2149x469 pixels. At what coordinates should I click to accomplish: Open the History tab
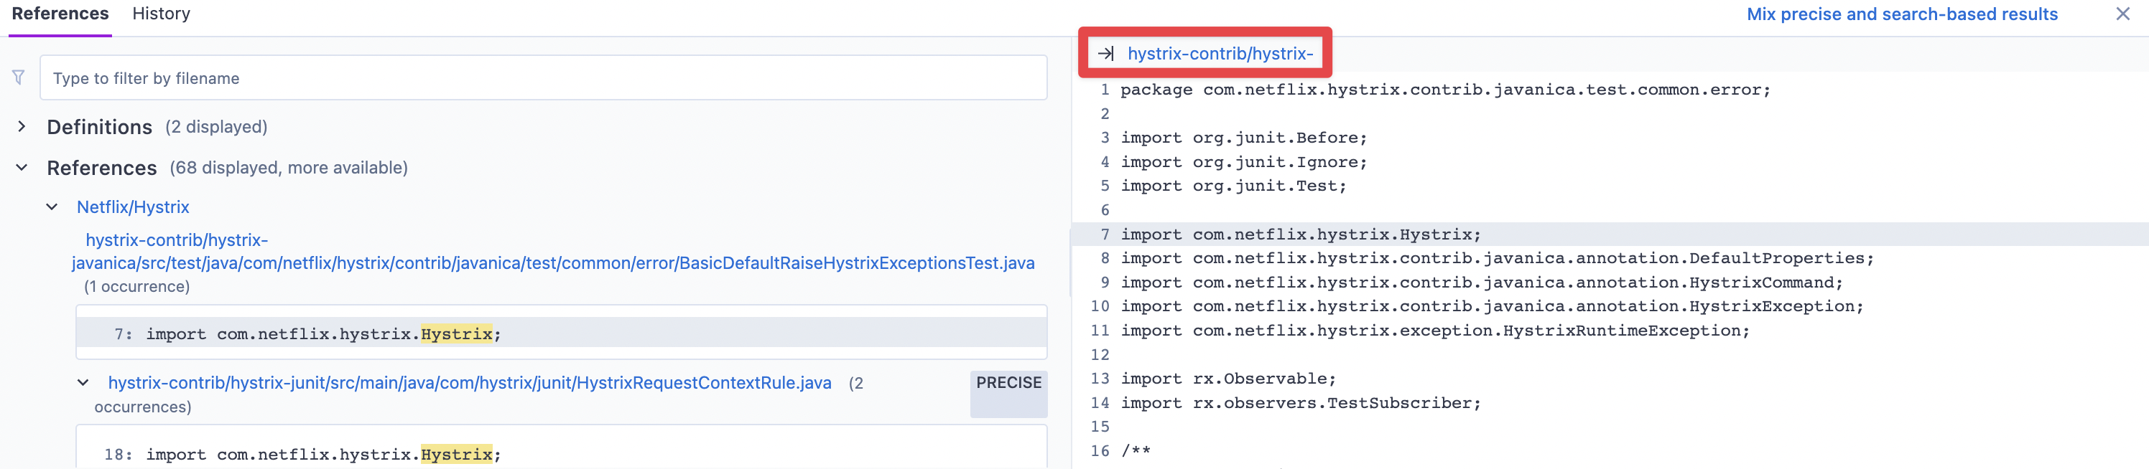pyautogui.click(x=161, y=14)
